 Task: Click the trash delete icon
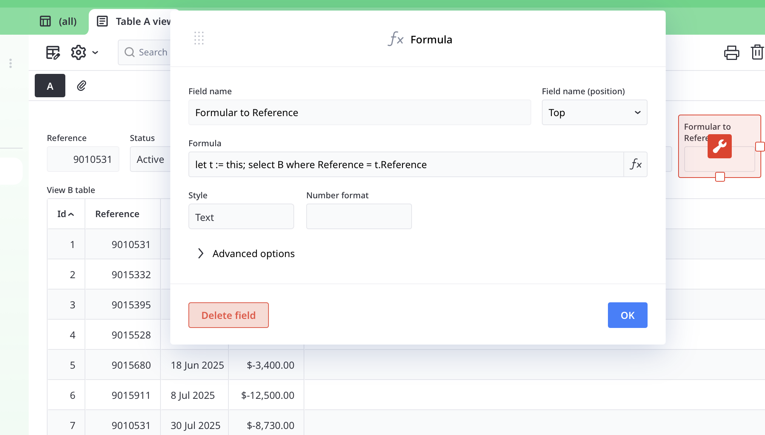point(757,52)
